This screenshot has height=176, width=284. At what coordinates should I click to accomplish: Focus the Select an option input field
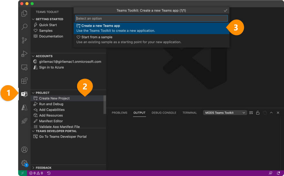coord(151,18)
